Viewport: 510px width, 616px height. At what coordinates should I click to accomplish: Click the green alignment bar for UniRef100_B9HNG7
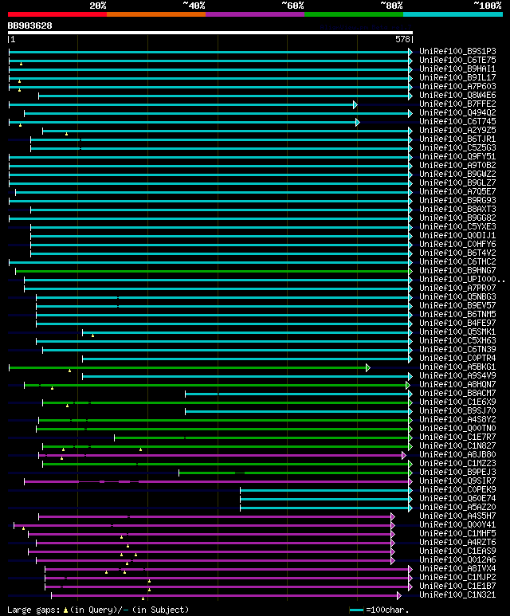212,271
